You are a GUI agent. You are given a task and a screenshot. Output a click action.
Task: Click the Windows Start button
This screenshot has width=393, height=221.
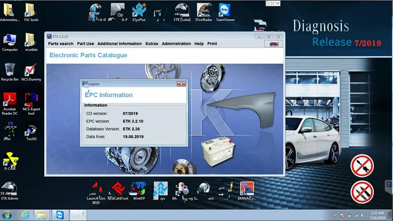pyautogui.click(x=7, y=215)
